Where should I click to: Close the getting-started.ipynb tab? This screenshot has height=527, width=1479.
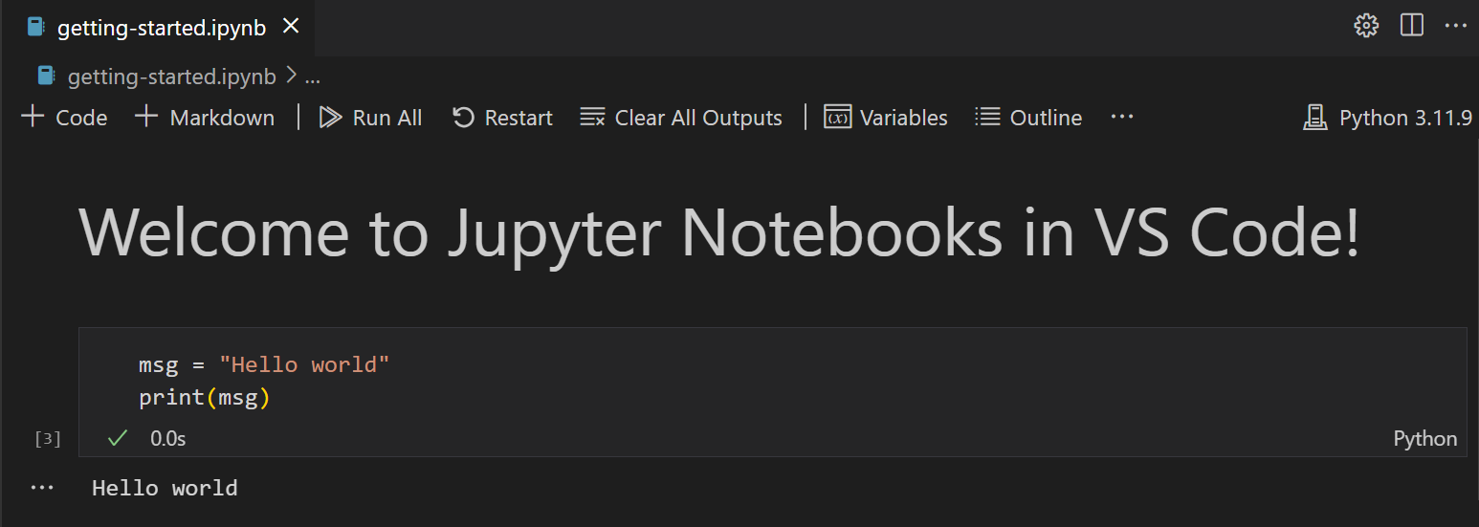point(291,27)
